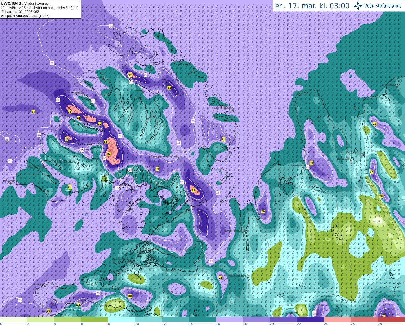Pick the 26–28 m/s coral legend swatch

pos(364,319)
